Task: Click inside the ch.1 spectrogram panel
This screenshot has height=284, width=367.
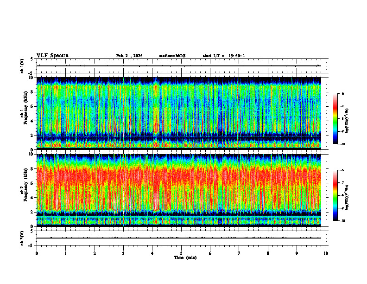Action: coord(179,113)
